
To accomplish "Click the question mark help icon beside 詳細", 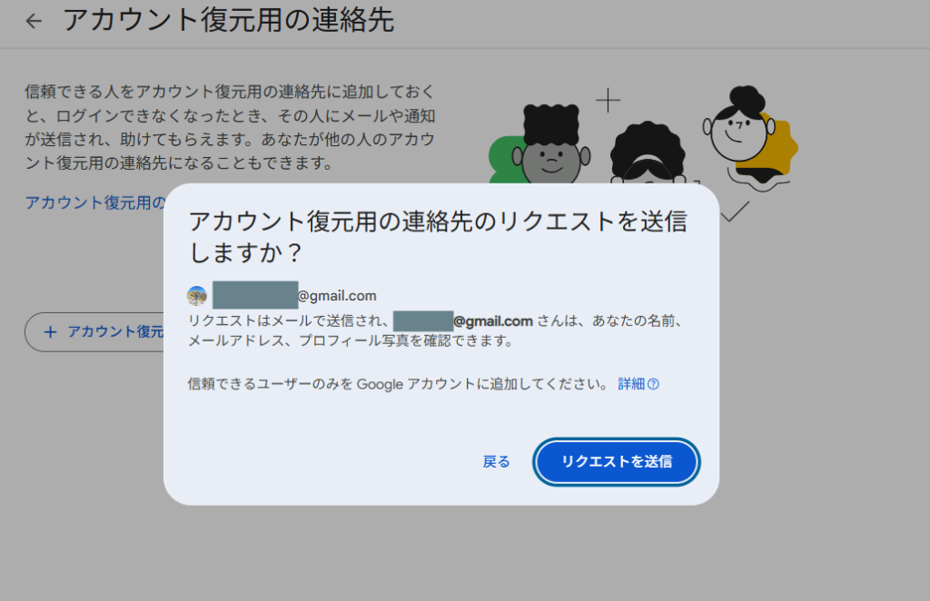I will coord(653,384).
